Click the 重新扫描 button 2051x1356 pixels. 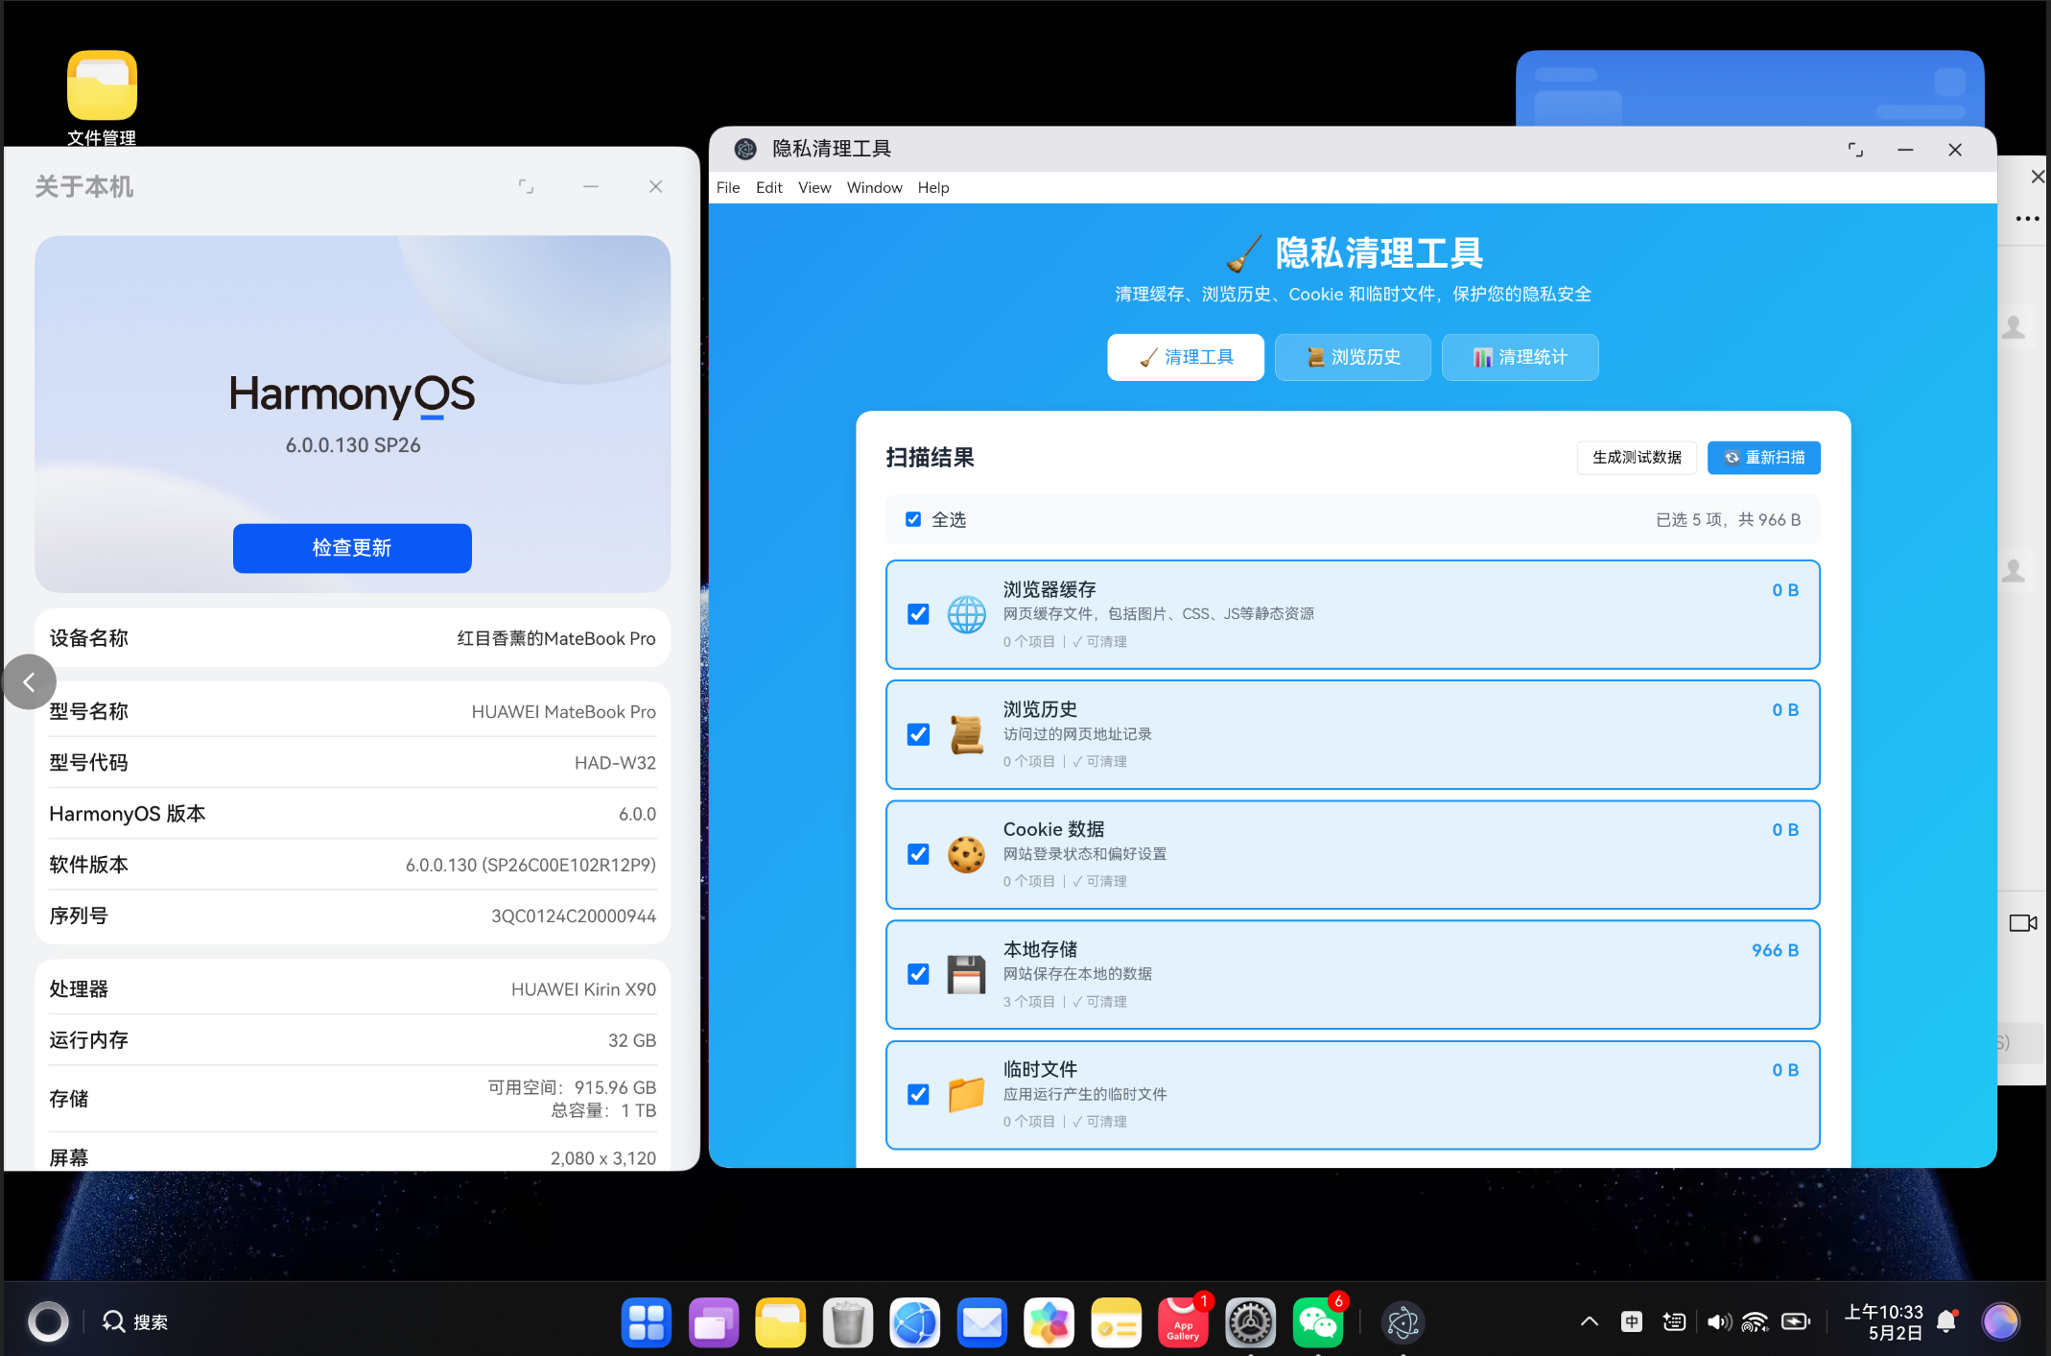[1764, 458]
